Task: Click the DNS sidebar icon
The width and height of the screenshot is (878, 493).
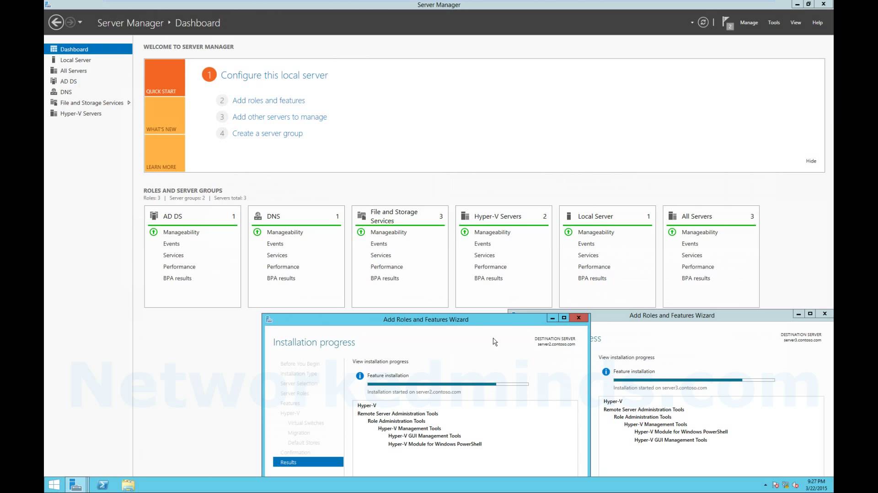Action: pos(54,92)
